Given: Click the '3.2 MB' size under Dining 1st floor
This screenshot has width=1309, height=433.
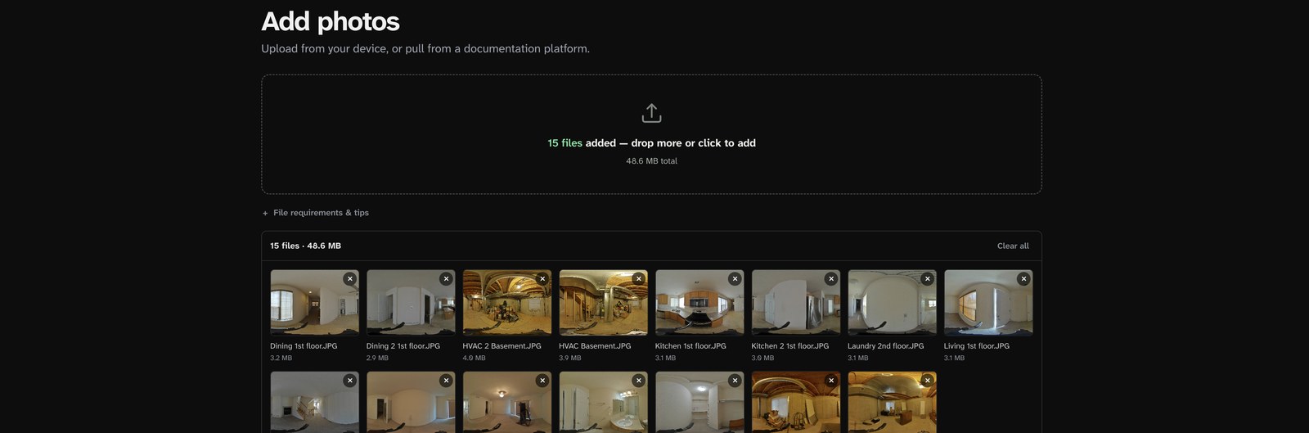Looking at the screenshot, I should (281, 359).
